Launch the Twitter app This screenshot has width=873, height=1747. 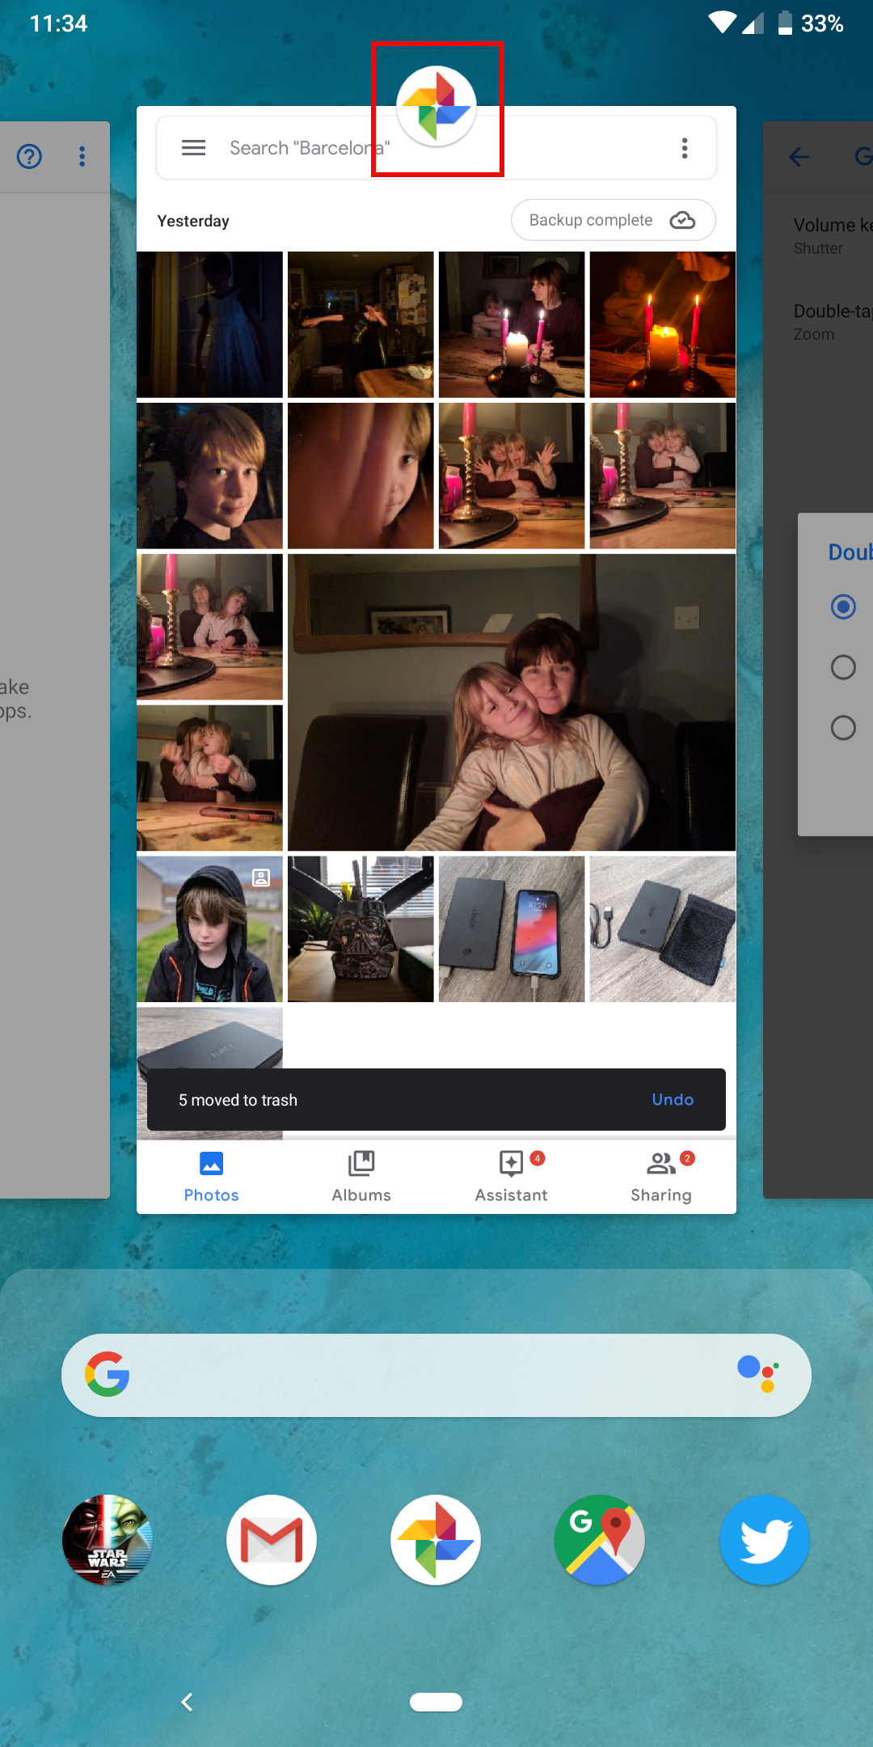pyautogui.click(x=764, y=1539)
